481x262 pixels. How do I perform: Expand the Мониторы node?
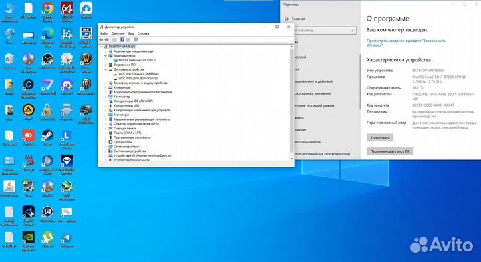[106, 115]
